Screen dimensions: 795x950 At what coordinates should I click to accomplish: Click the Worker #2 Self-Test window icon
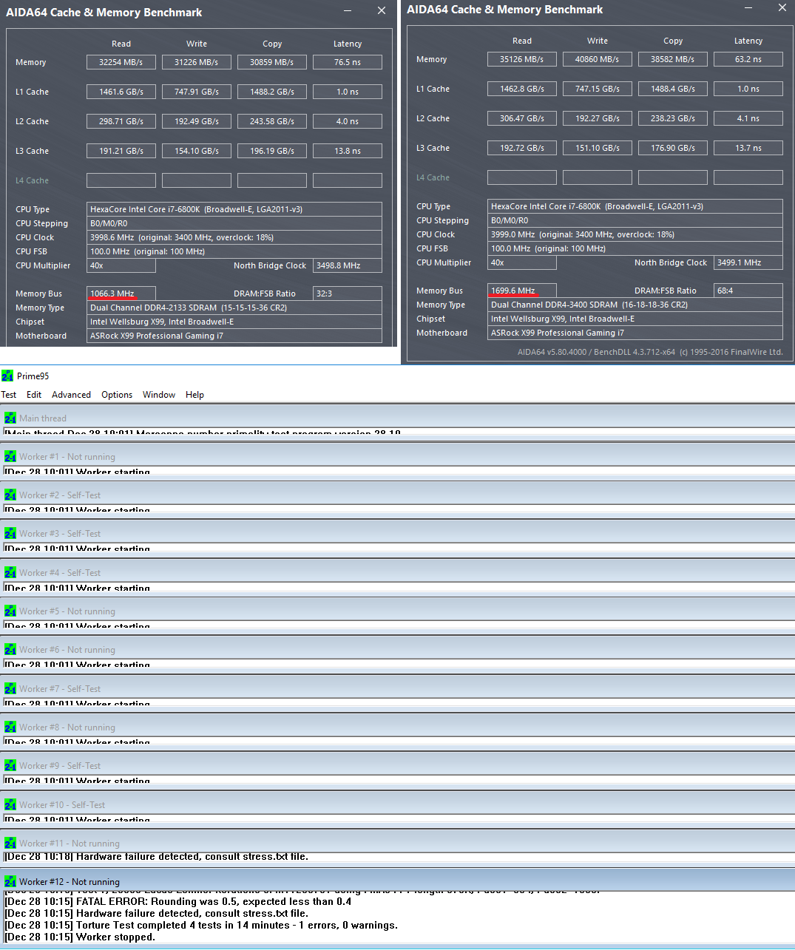[10, 495]
